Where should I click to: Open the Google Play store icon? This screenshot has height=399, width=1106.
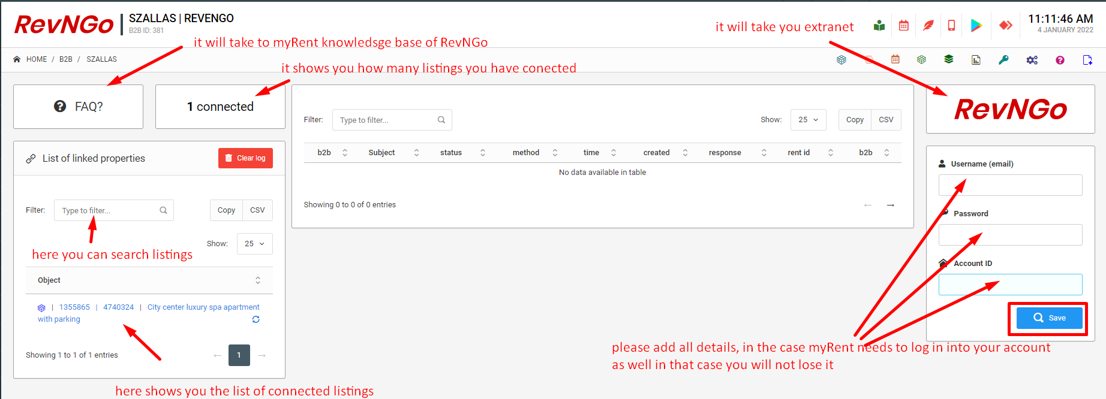click(976, 25)
